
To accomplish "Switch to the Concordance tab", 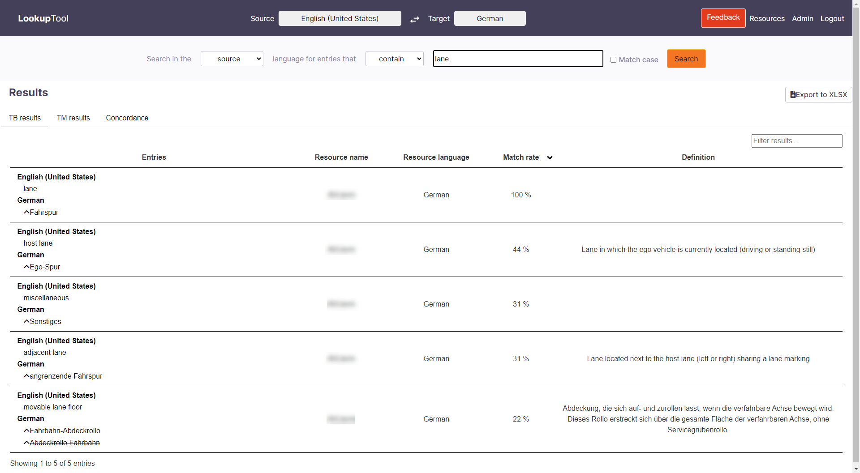I will point(127,118).
